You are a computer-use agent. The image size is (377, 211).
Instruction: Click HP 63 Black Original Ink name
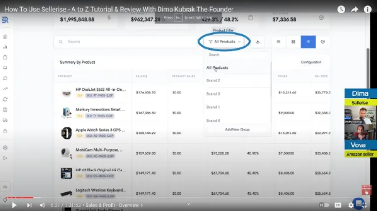[101, 170]
